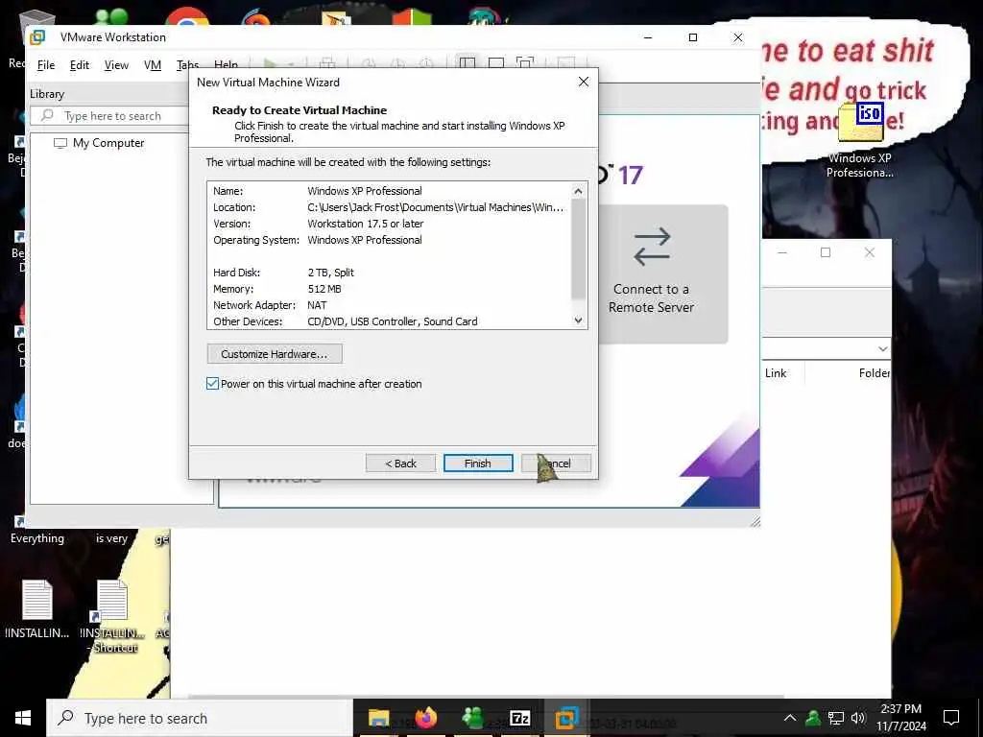Open the green people app on taskbar
This screenshot has height=737, width=983.
[x=472, y=718]
